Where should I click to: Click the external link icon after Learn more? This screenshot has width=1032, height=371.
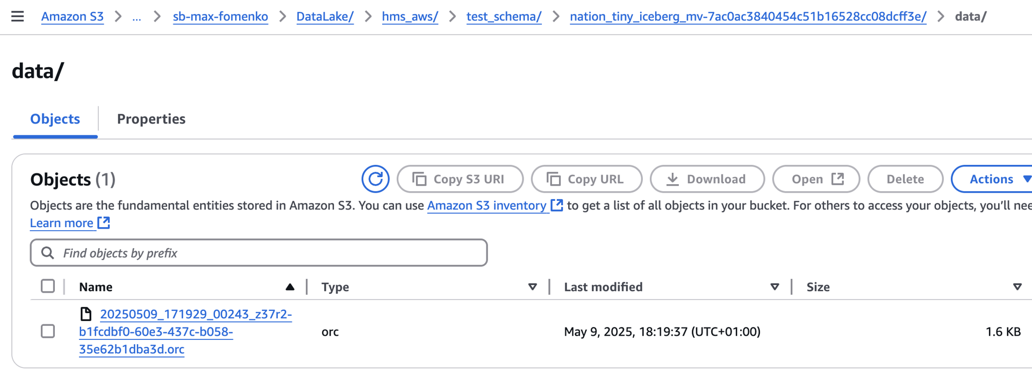(104, 223)
